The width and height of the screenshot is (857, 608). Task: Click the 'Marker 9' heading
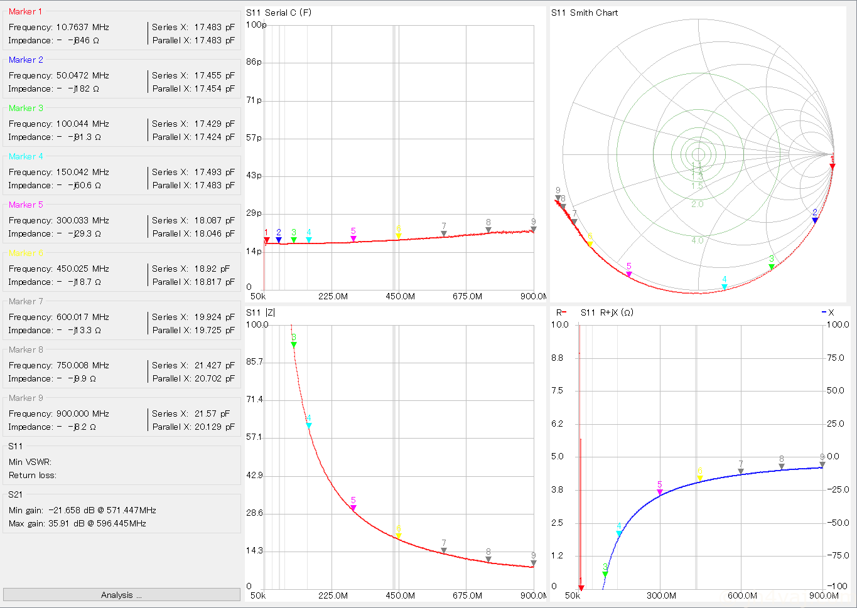26,398
